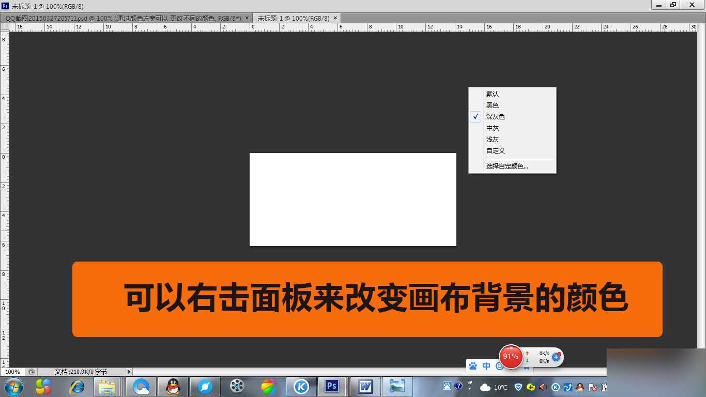
Task: Choose 默认 from the canvas color menu
Action: (512, 94)
